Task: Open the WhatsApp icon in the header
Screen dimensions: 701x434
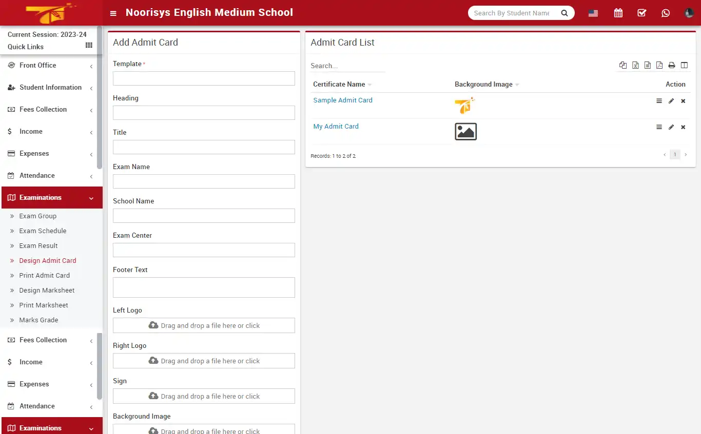Action: coord(666,13)
